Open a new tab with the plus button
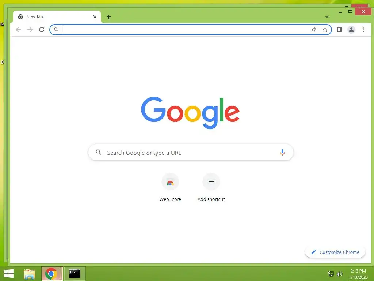The height and width of the screenshot is (281, 374). click(x=109, y=17)
